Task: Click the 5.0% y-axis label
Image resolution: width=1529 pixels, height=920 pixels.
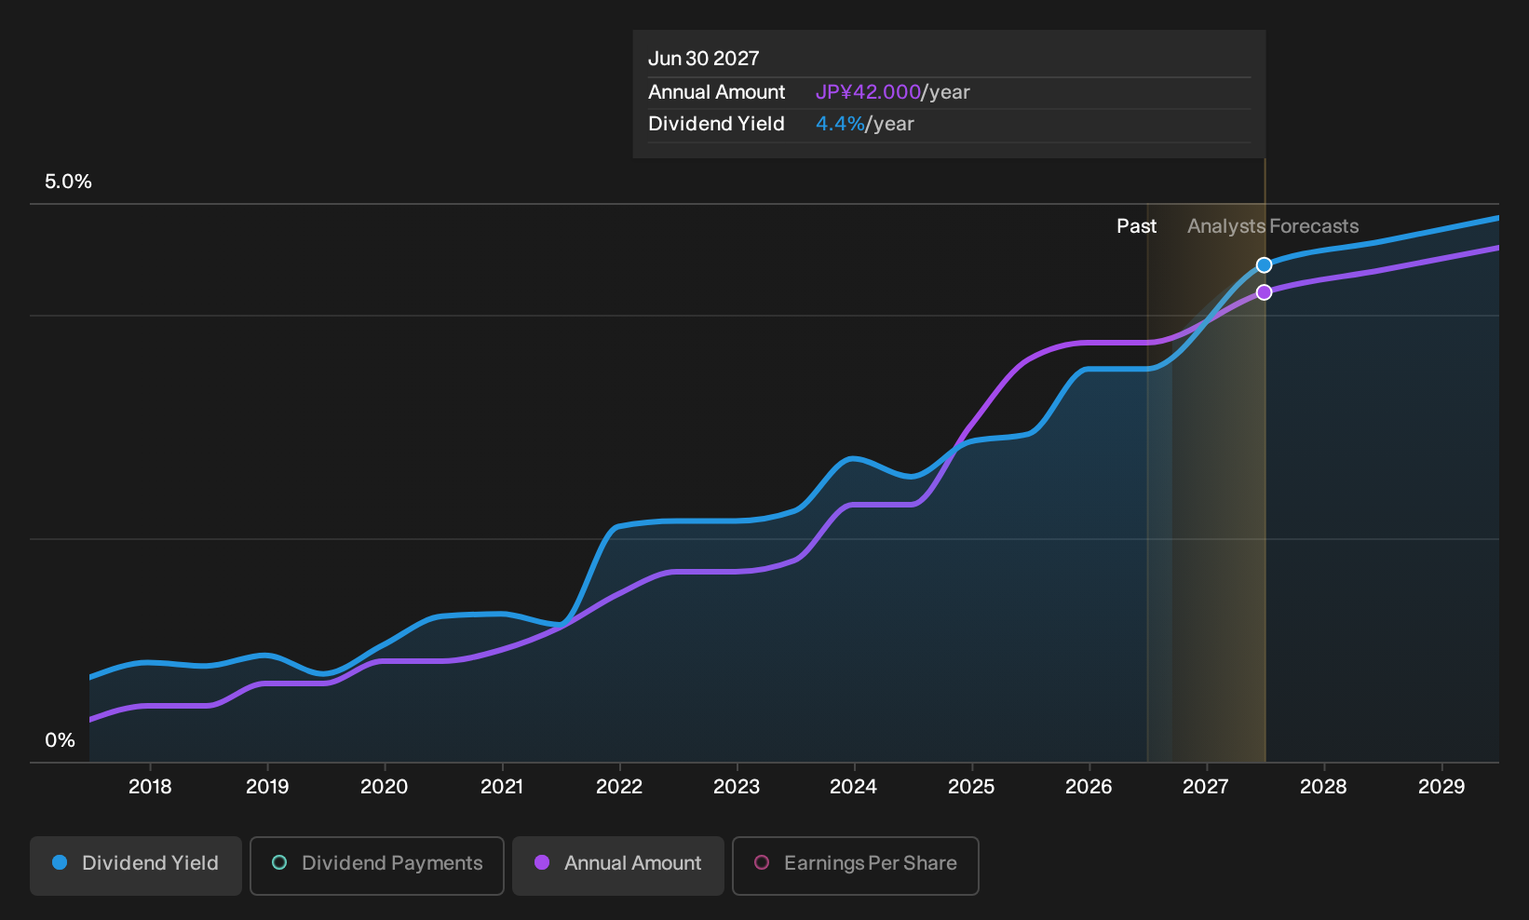Action: click(68, 182)
